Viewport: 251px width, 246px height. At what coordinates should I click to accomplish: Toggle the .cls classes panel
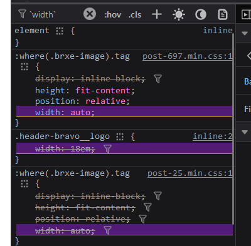click(135, 15)
